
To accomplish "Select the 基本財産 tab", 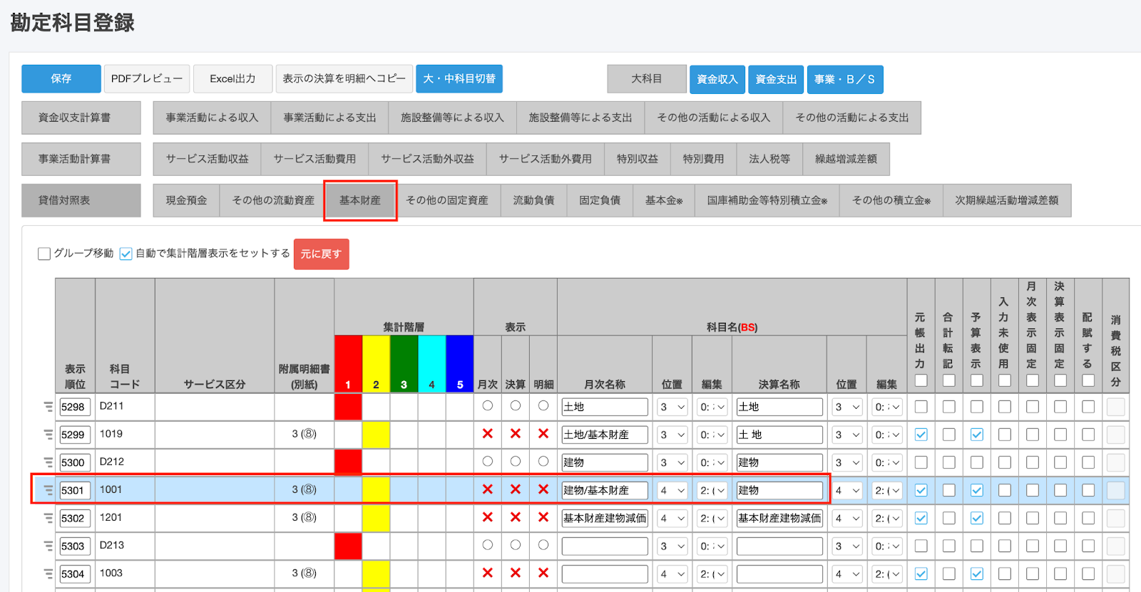I will click(x=360, y=200).
